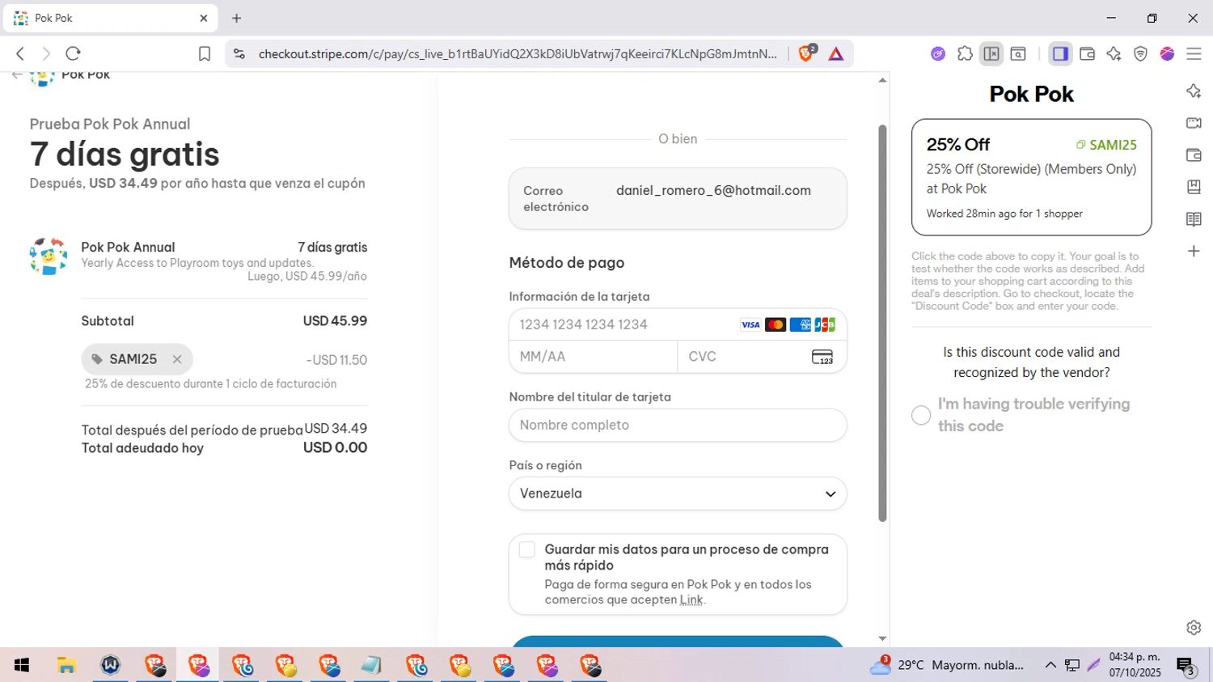Open the profile avatar in the toolbar
The width and height of the screenshot is (1213, 682).
click(x=1167, y=53)
